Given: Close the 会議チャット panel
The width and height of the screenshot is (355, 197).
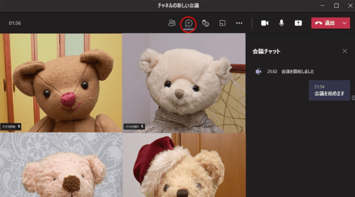Looking at the screenshot, I should coord(344,51).
